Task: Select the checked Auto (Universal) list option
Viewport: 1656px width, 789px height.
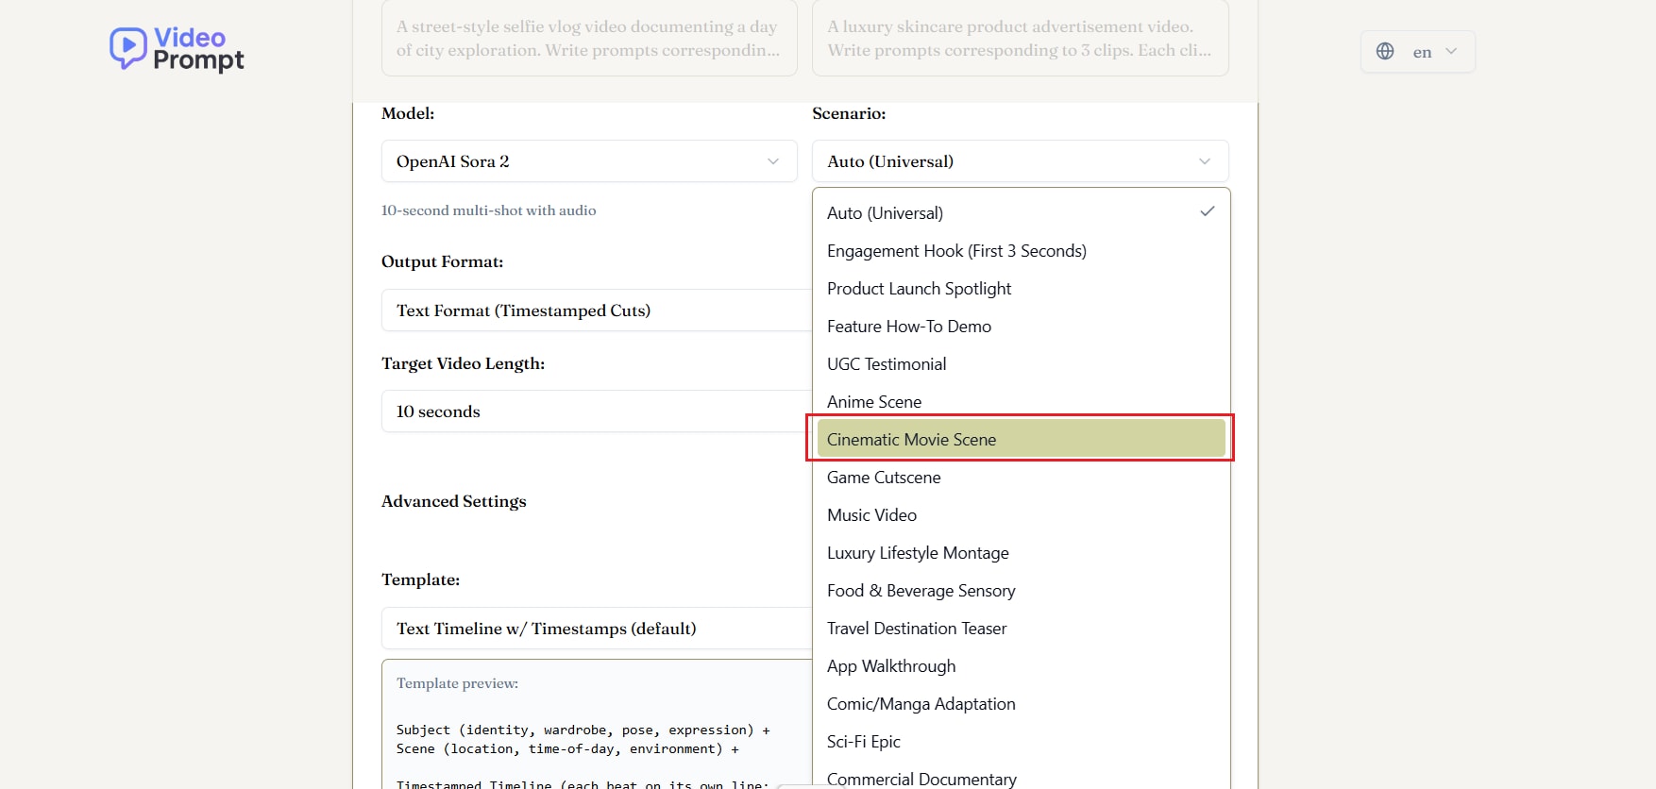Action: click(x=885, y=213)
